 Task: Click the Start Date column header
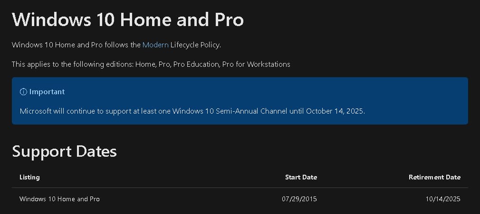coord(301,177)
